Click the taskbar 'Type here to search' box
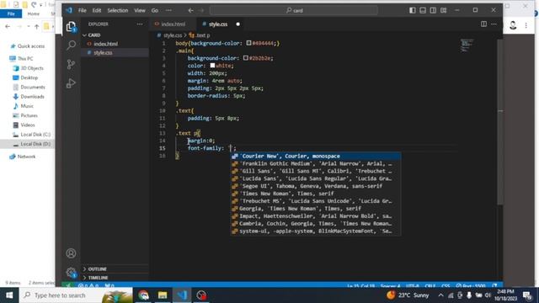The height and width of the screenshot is (303, 539). pyautogui.click(x=76, y=295)
